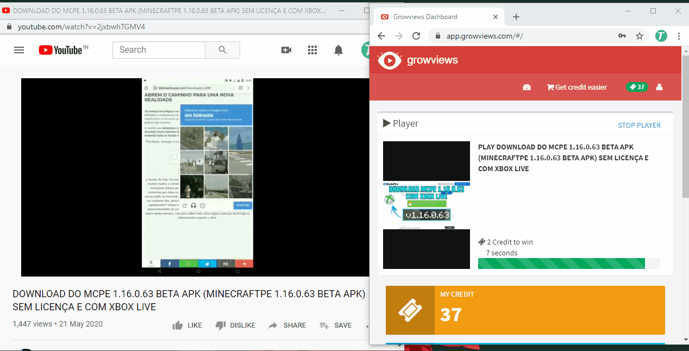Image resolution: width=689 pixels, height=351 pixels.
Task: Open the saved password key icon
Action: 622,36
